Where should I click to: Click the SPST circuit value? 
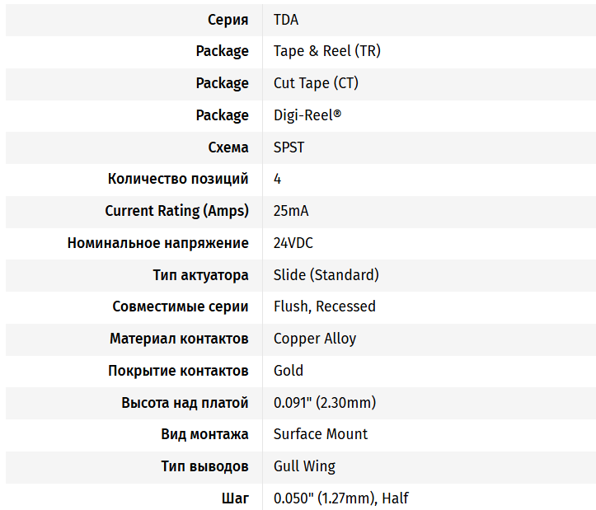coord(289,147)
